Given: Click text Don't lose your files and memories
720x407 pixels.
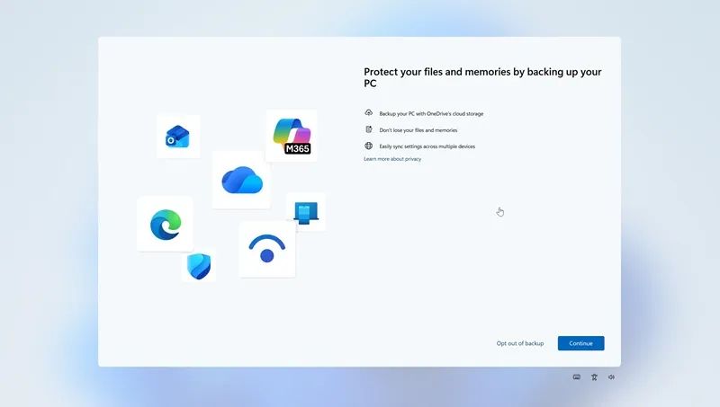Looking at the screenshot, I should [418, 130].
